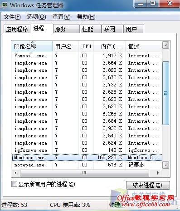Select iexplore.exe using 3,932 K
Viewport: 180px width, 211px height.
point(87,128)
